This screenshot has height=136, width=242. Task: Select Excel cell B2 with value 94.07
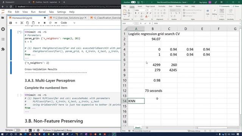coord(153,39)
